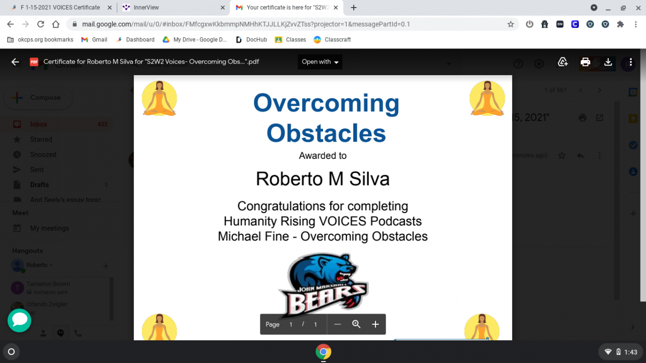The height and width of the screenshot is (363, 646).
Task: Open Gmail settings gear
Action: click(539, 64)
